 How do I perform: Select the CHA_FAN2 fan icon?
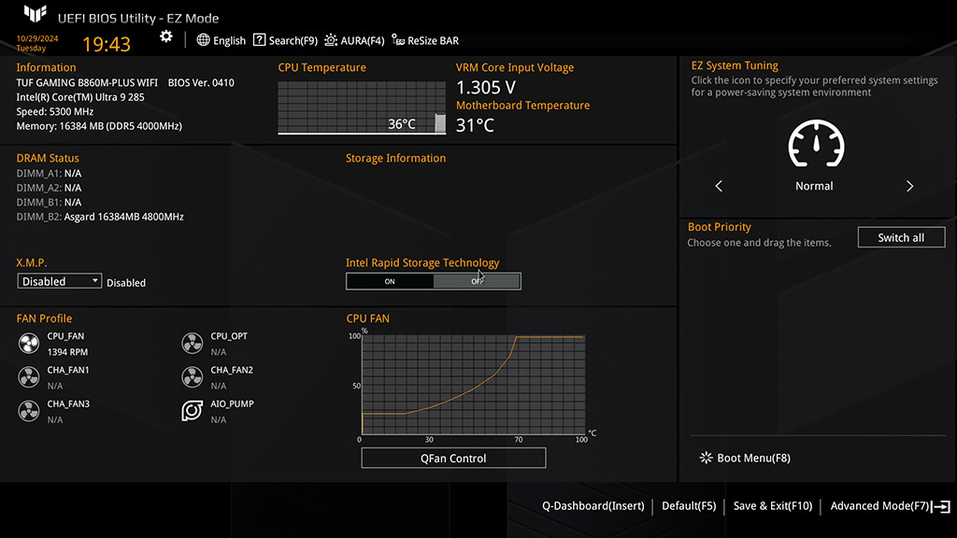[x=193, y=377]
